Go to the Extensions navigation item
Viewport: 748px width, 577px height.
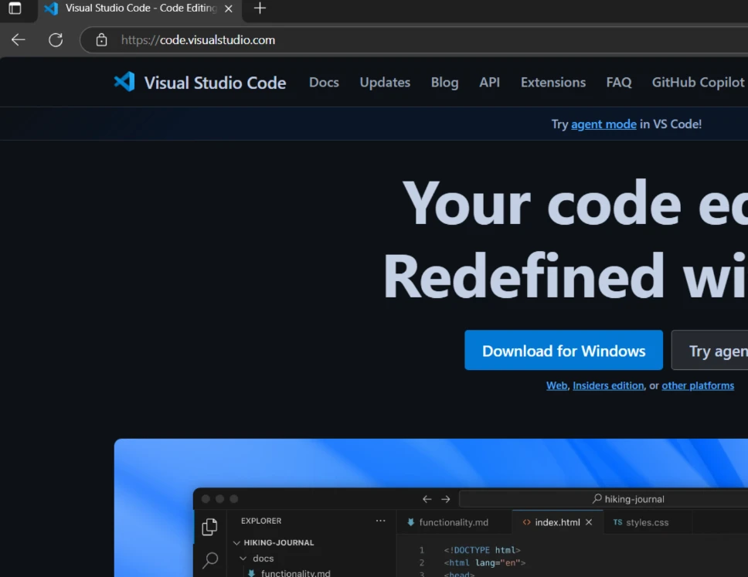pos(552,83)
